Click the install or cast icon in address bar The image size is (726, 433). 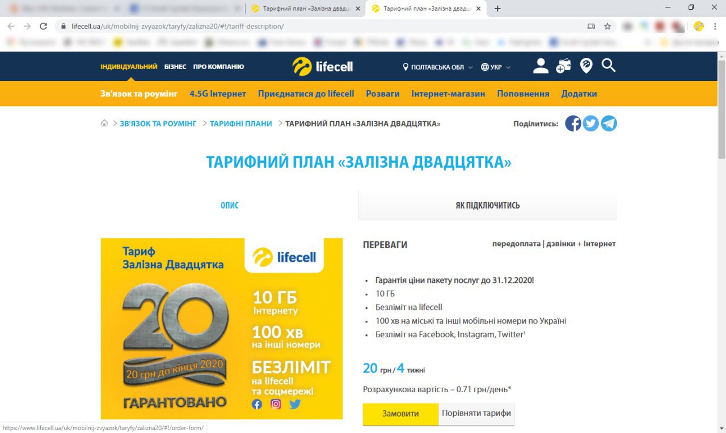point(592,26)
